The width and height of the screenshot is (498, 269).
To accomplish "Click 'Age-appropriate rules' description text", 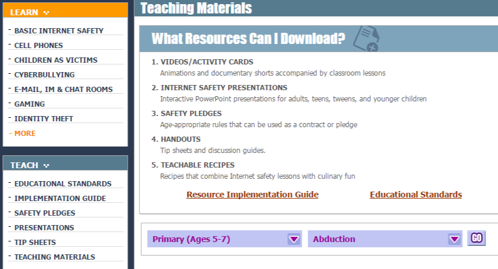I will tap(258, 124).
